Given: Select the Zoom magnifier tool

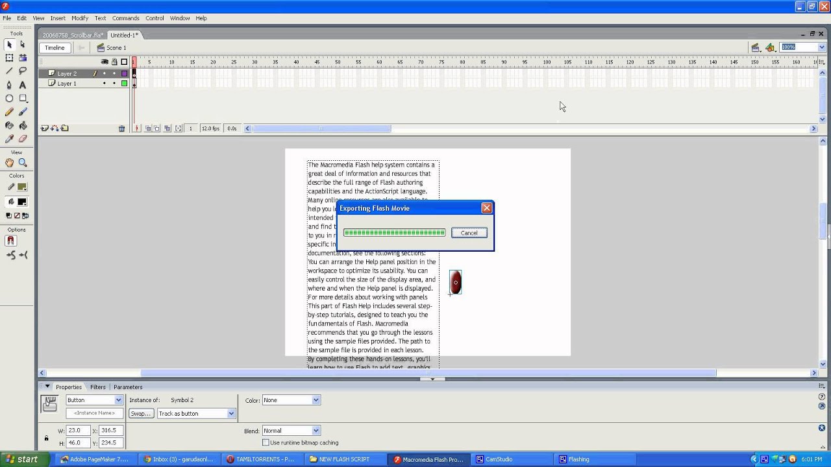Looking at the screenshot, I should pos(23,163).
